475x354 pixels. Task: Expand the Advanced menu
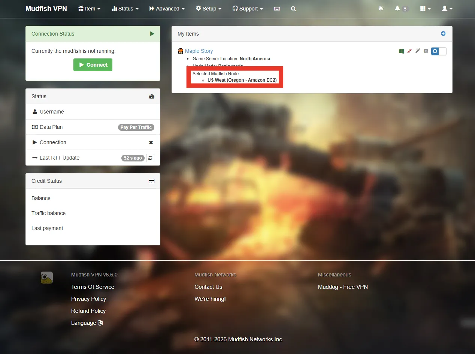(x=167, y=9)
